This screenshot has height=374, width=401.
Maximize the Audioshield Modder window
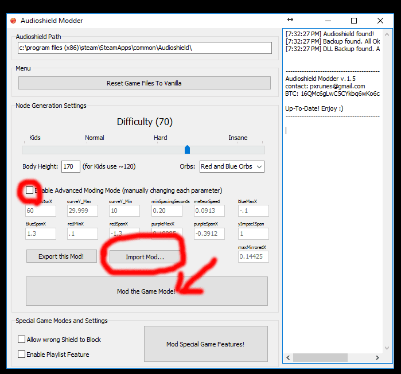pyautogui.click(x=354, y=21)
